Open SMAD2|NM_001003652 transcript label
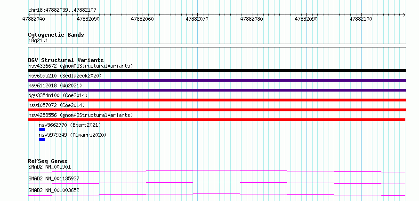 point(54,190)
